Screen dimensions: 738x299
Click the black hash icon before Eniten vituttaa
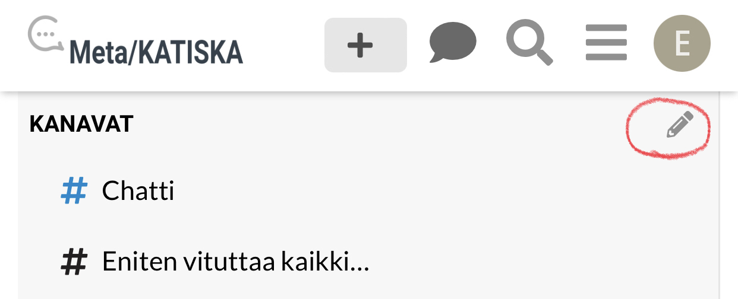click(x=74, y=262)
